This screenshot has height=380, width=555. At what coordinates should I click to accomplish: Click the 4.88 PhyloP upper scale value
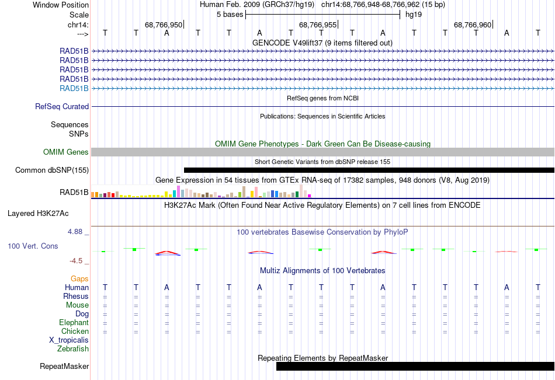pos(75,232)
